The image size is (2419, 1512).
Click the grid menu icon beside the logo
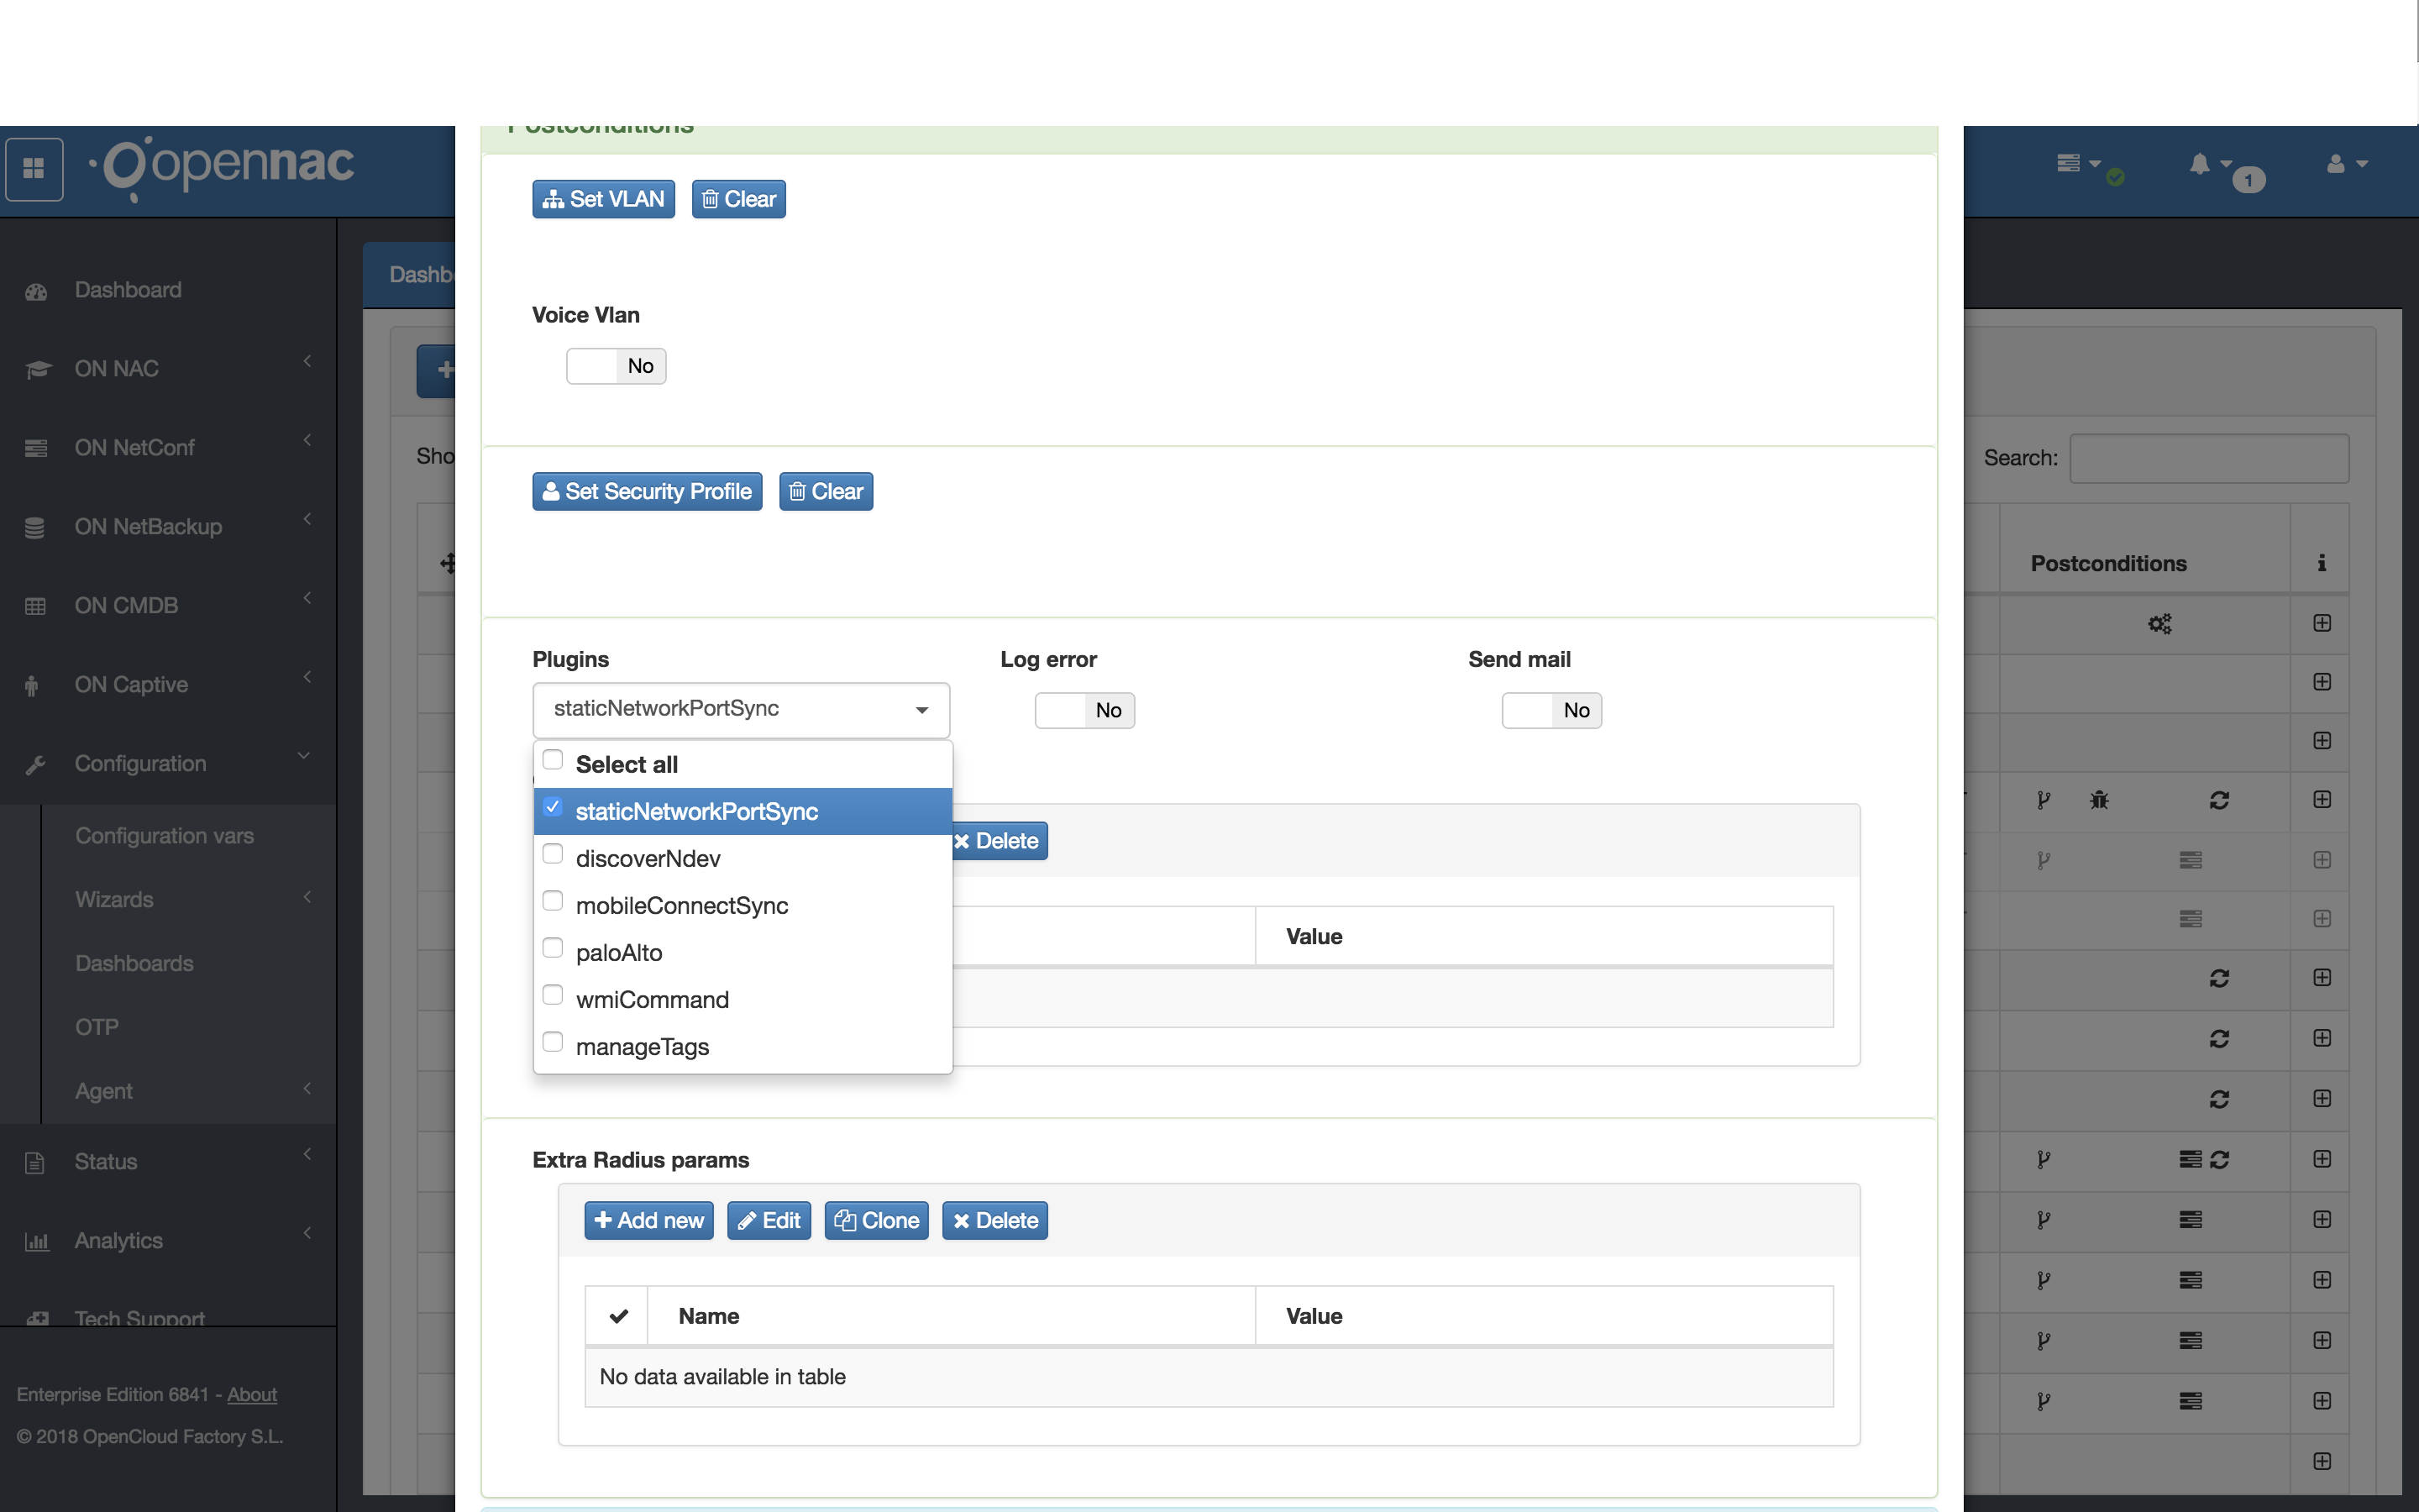pyautogui.click(x=34, y=168)
